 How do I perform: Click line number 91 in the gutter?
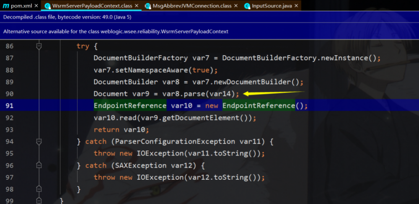tap(10, 106)
